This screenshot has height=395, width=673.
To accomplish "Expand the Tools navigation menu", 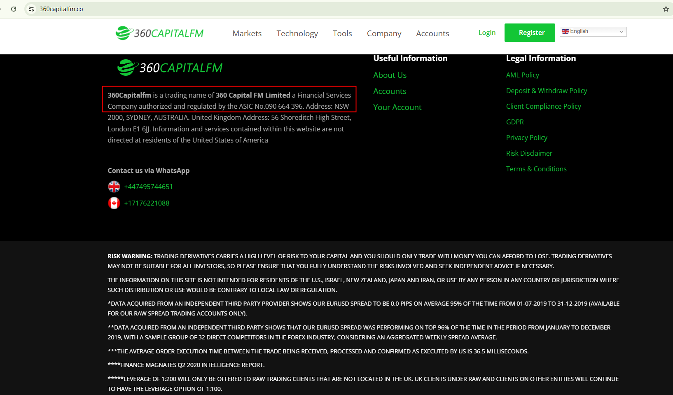I will tap(342, 33).
